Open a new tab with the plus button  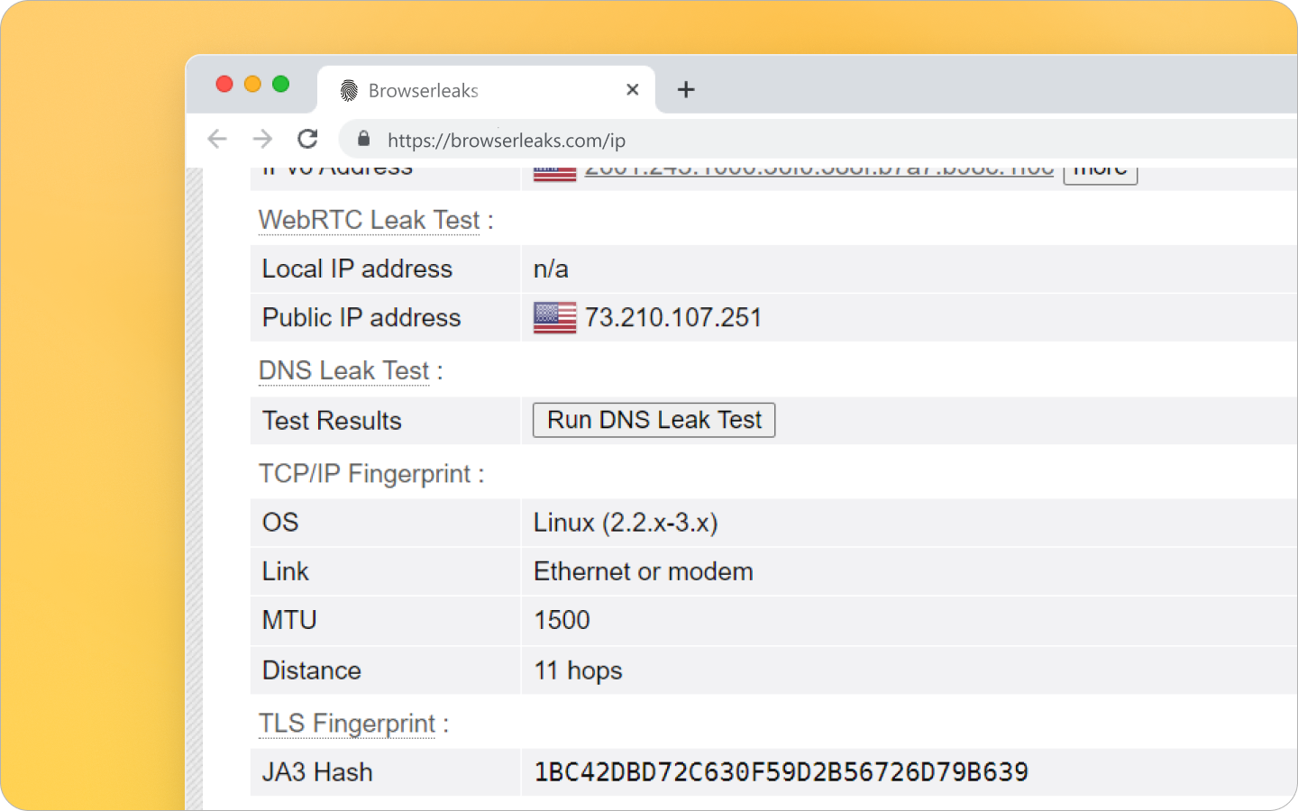click(686, 89)
